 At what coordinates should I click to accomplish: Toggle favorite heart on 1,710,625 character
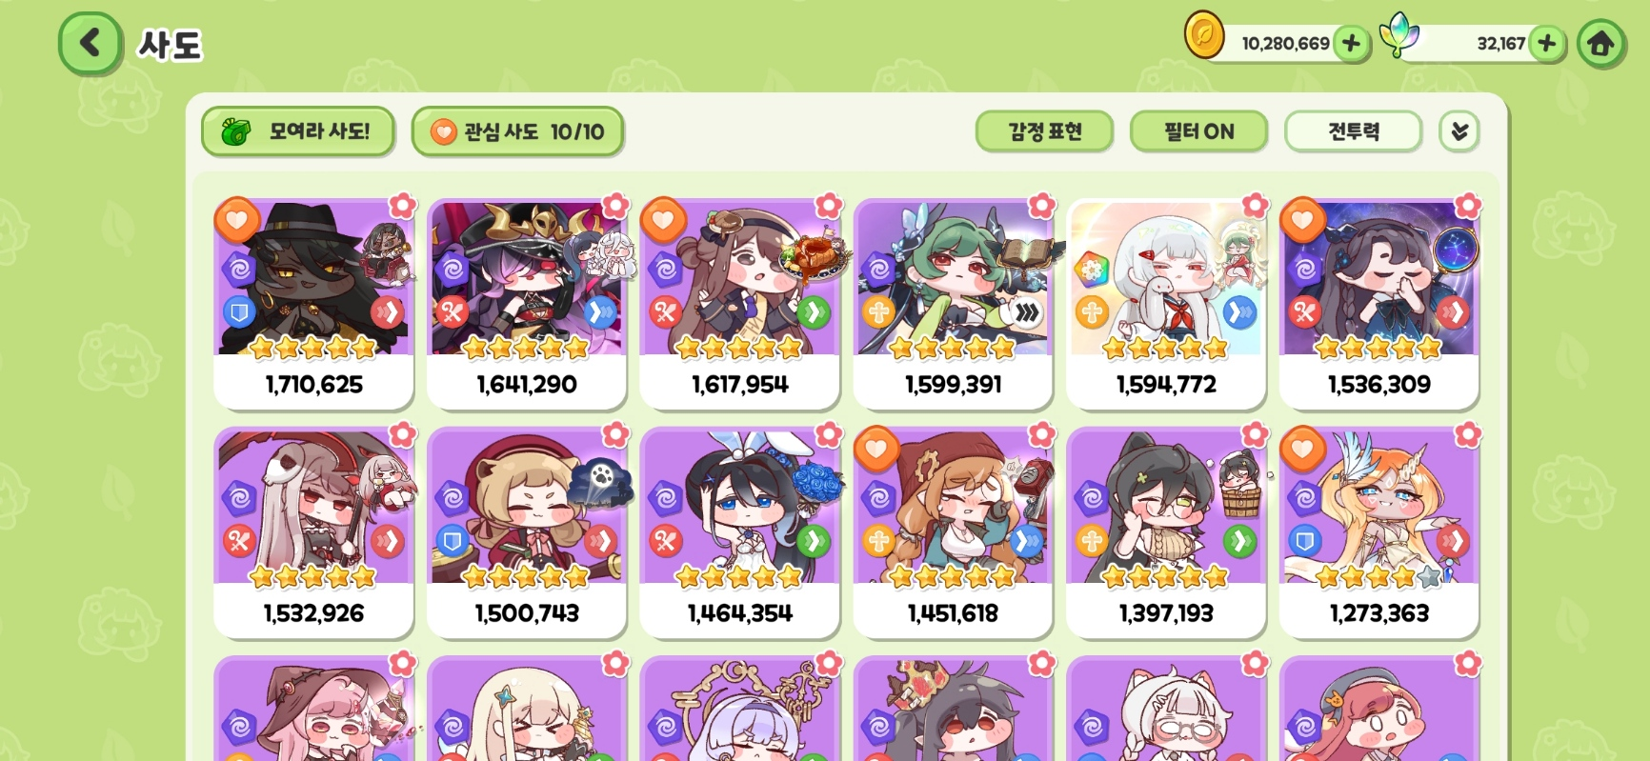tap(237, 221)
